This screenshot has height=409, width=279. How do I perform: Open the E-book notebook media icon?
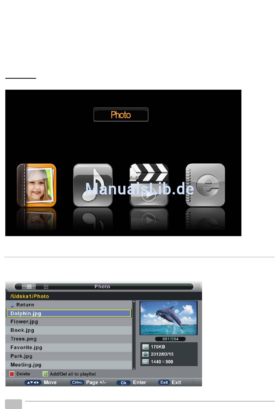(x=205, y=185)
